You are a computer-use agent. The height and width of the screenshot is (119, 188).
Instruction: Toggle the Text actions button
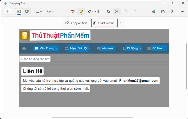(x=117, y=12)
